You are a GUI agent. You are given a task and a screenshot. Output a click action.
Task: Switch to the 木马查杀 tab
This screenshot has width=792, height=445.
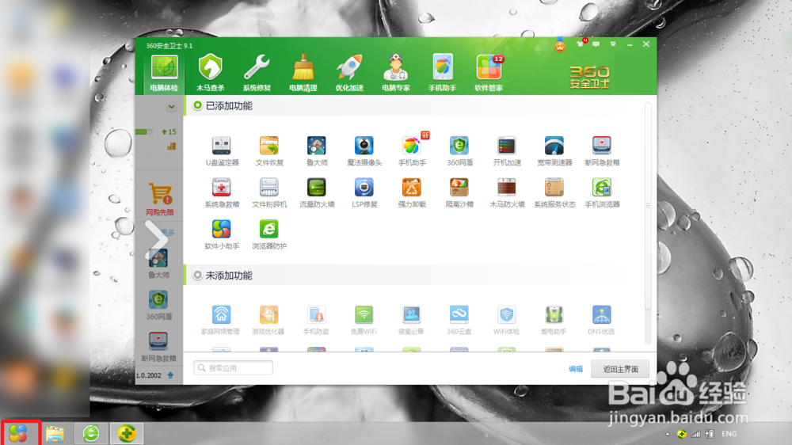point(210,73)
